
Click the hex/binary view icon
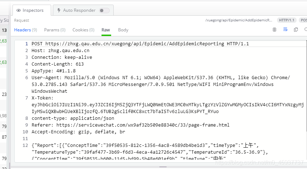click(274, 30)
